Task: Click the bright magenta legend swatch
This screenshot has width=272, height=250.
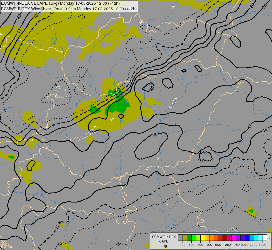Action: click(234, 237)
